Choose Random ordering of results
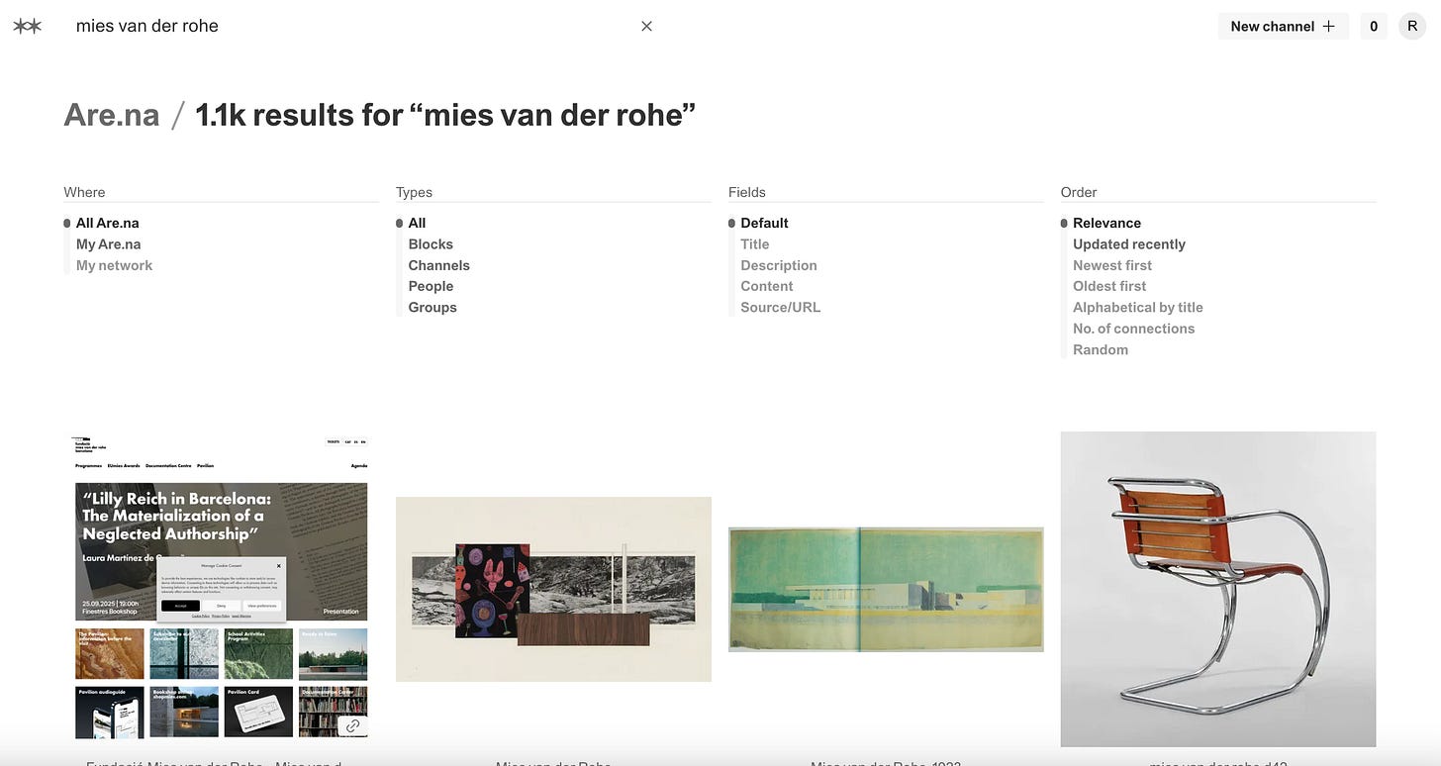Screen dimensions: 1441x766 pyautogui.click(x=1101, y=349)
